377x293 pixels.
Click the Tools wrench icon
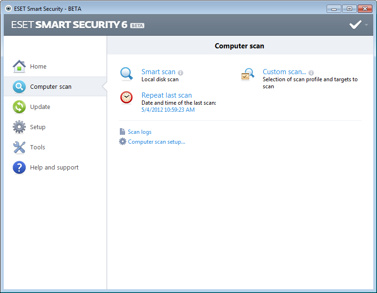[x=19, y=147]
